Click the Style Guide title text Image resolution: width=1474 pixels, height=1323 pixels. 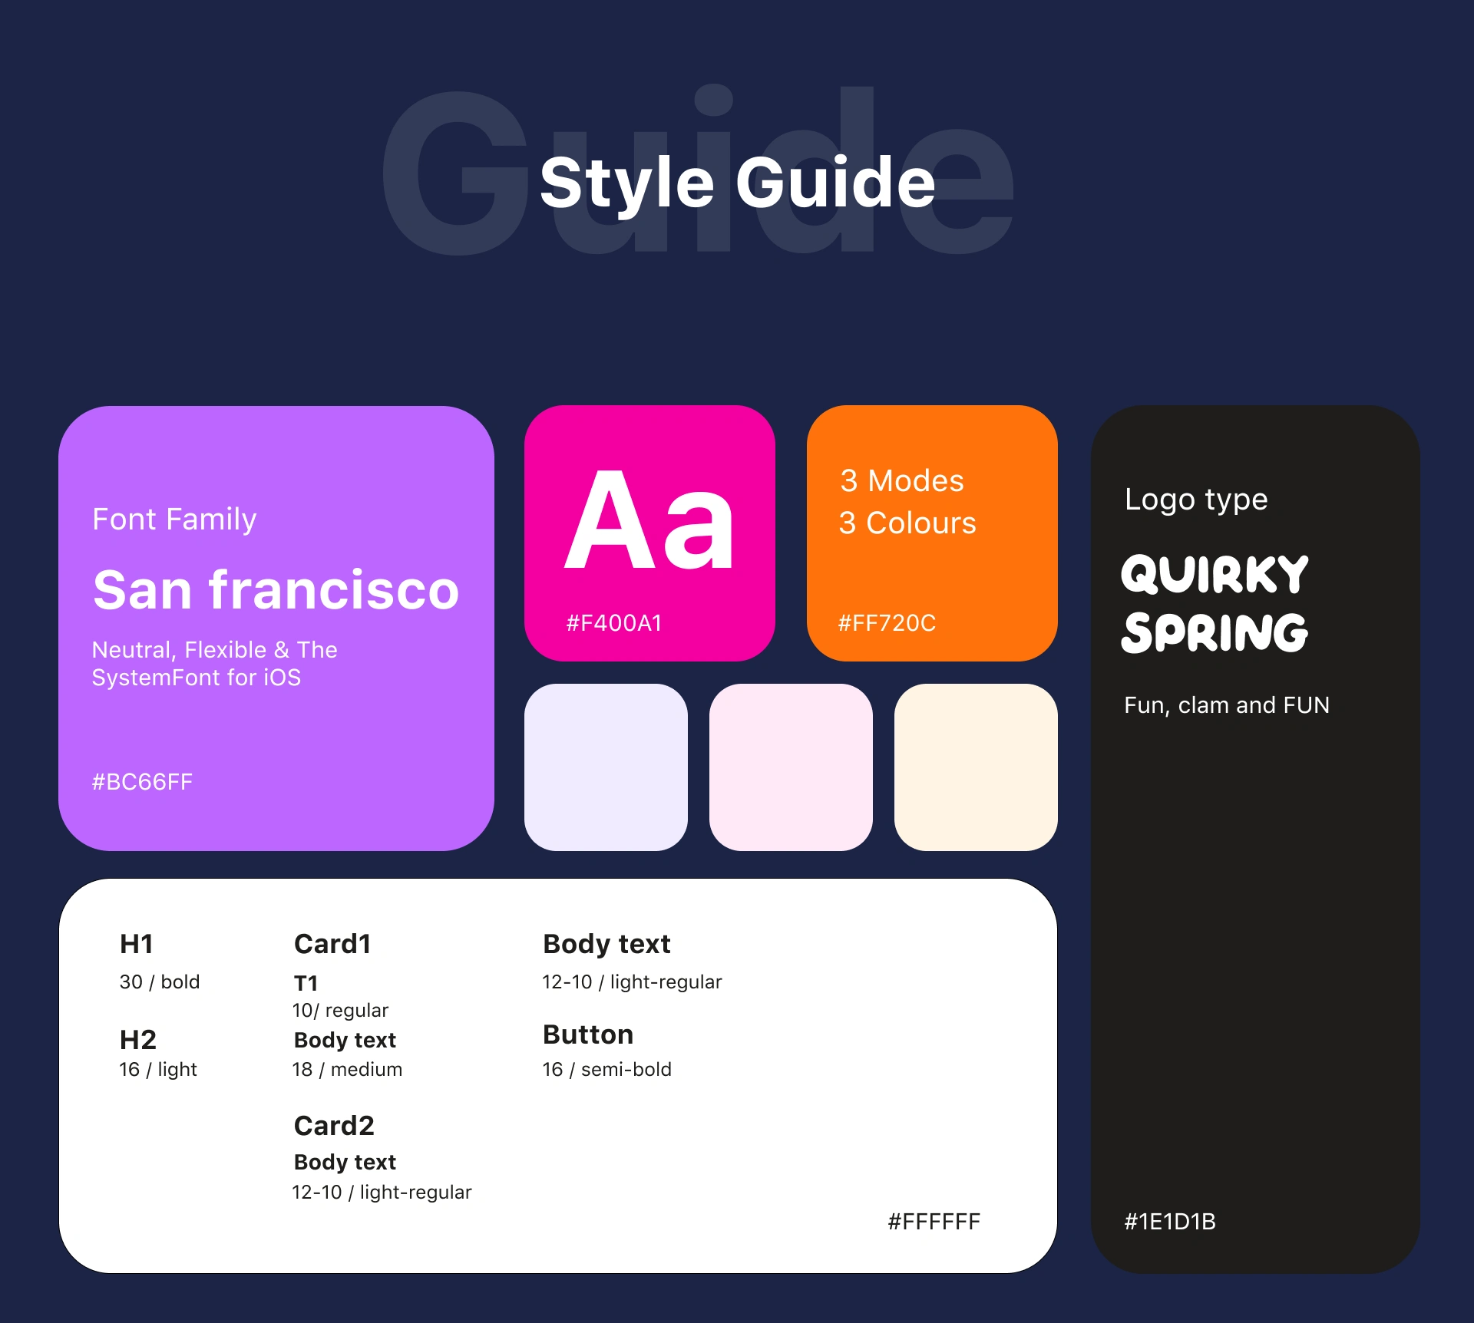point(737,183)
